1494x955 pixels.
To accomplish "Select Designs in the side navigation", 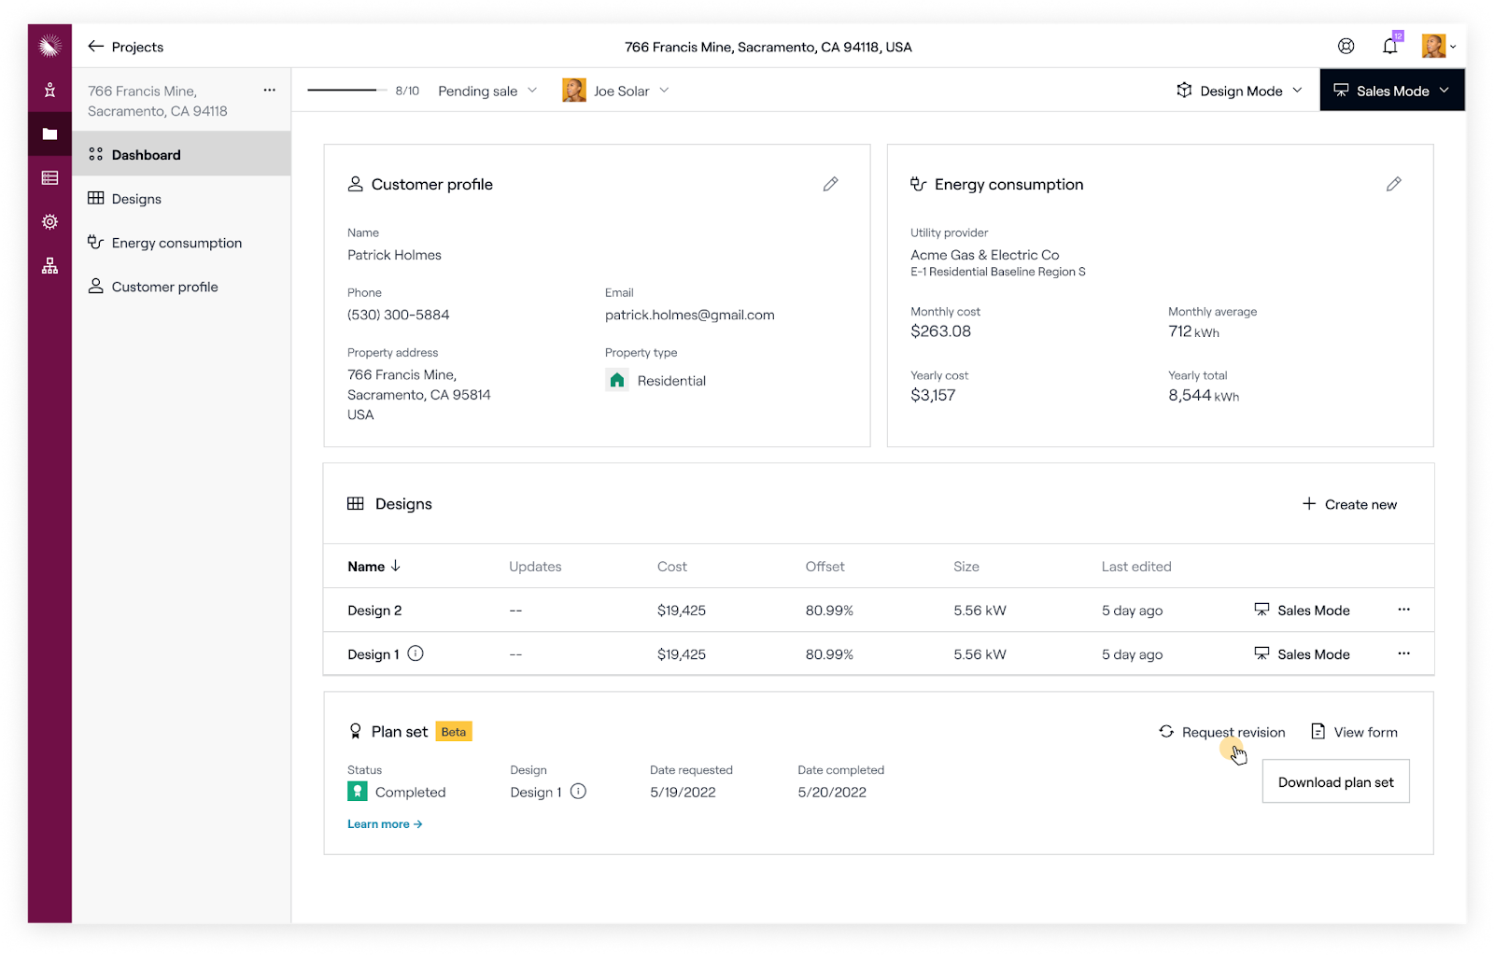I will (136, 199).
